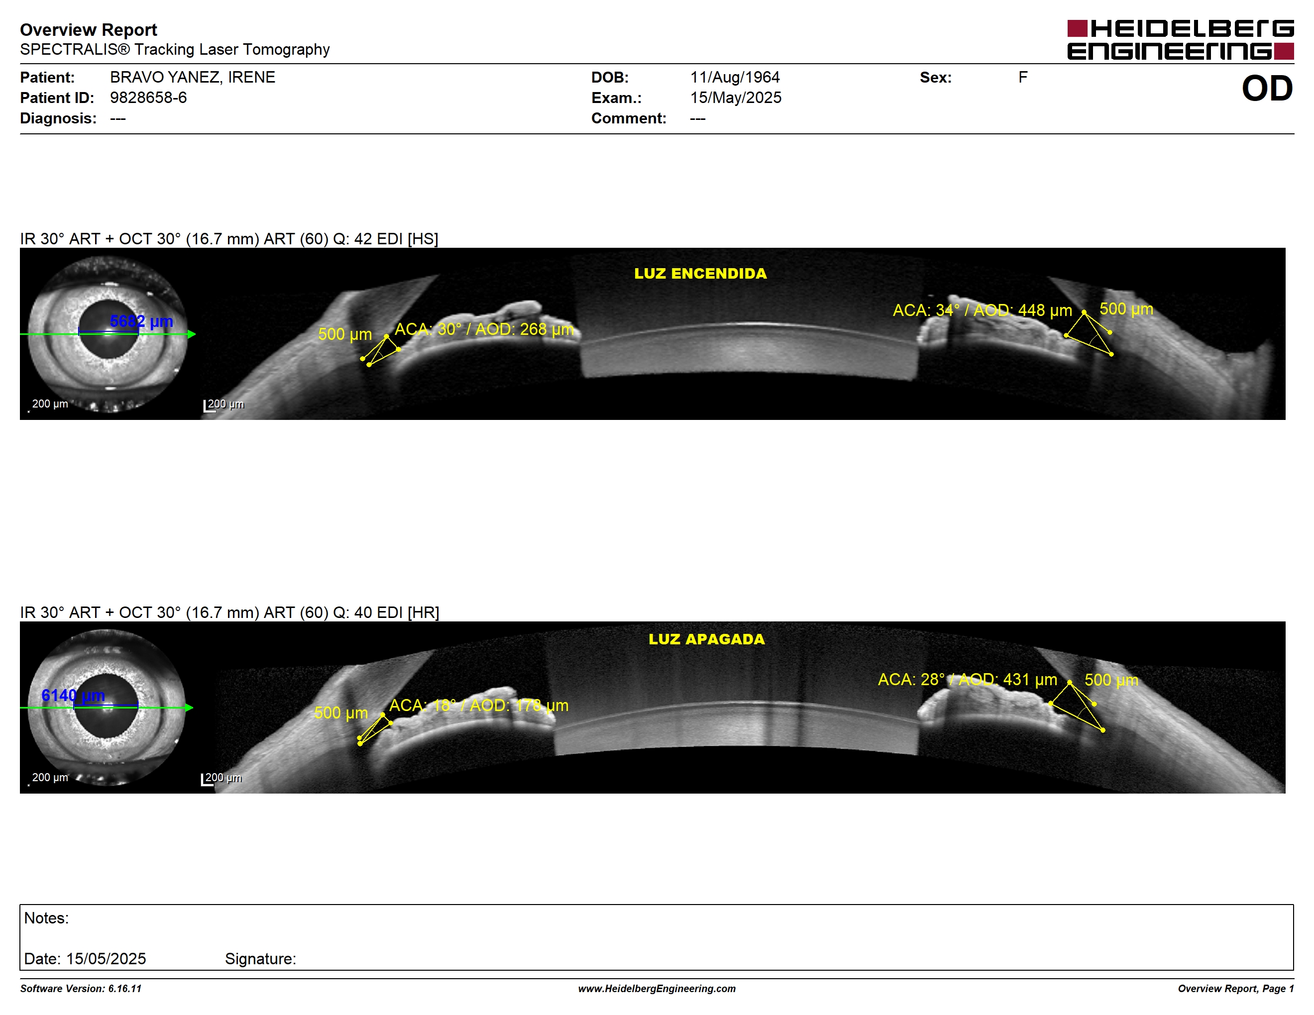The image size is (1314, 1015).
Task: Click the scan header ending 'Q: 40 EDI [HR]'
Action: [x=230, y=612]
